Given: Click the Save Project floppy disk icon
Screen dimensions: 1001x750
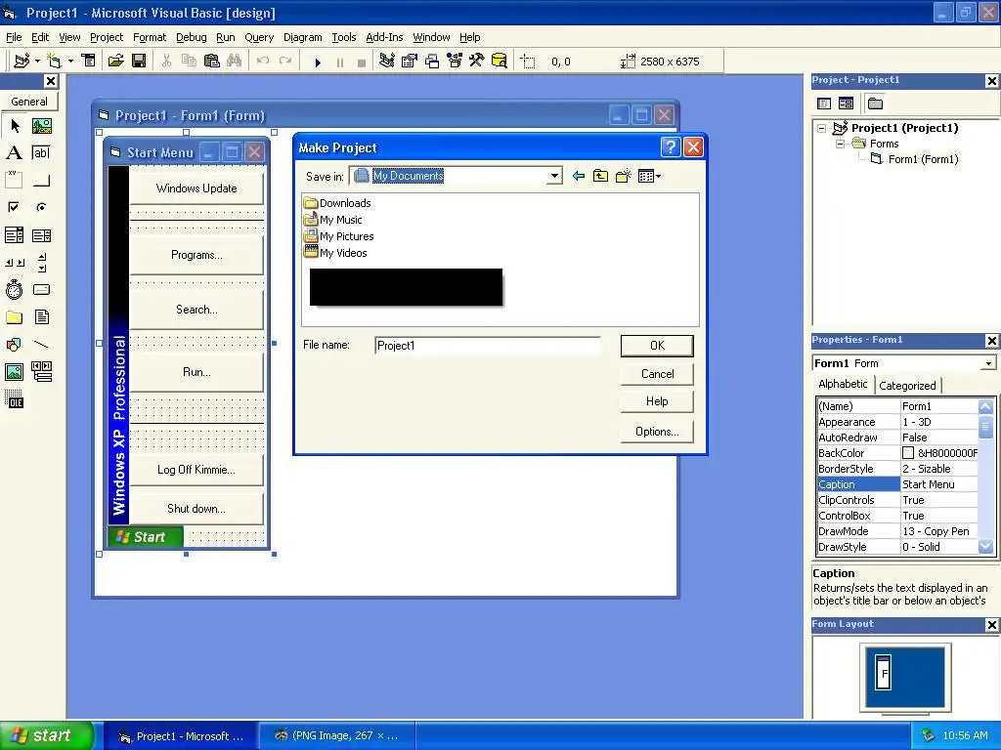Looking at the screenshot, I should click(138, 62).
